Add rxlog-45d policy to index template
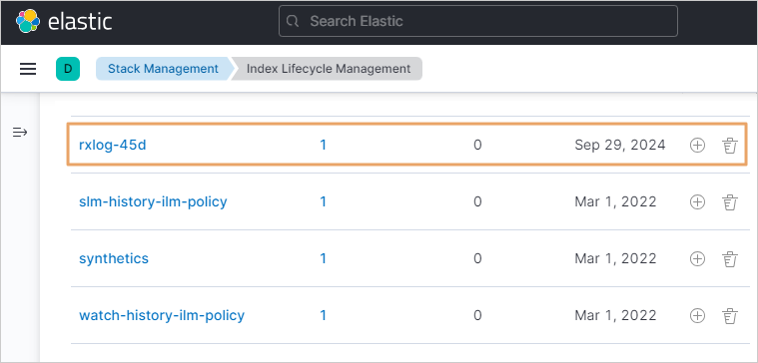The image size is (758, 363). point(697,145)
